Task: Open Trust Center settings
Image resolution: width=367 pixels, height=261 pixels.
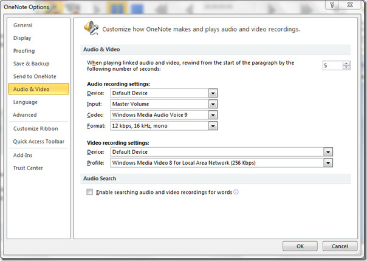Action: (28, 168)
